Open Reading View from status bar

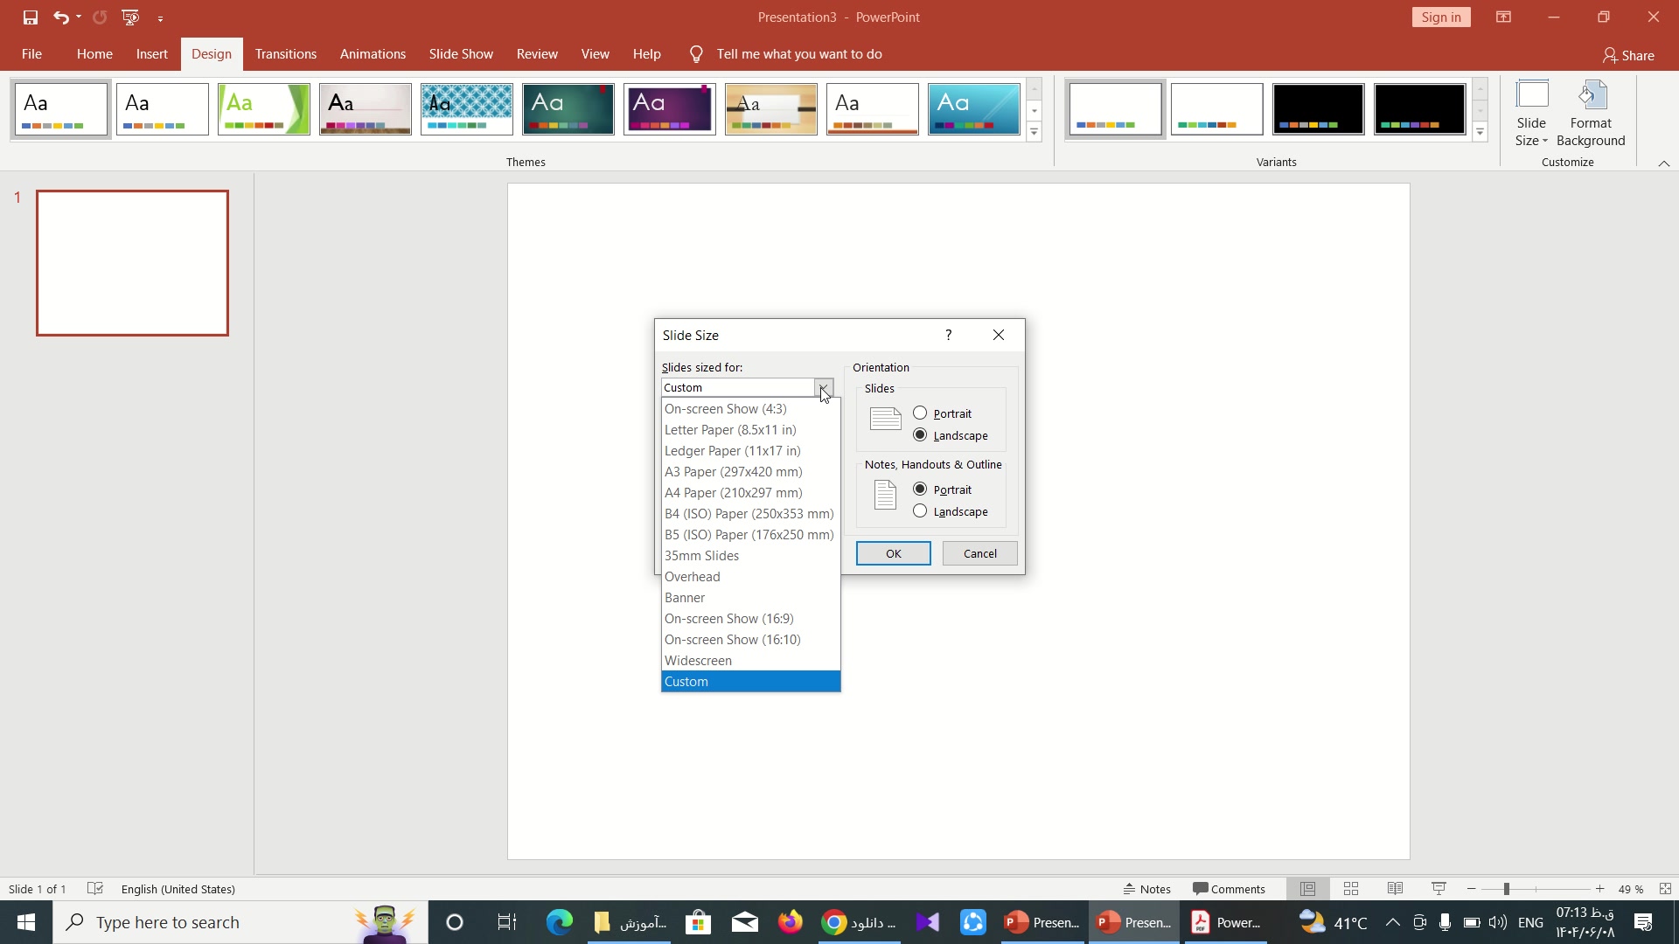(1395, 889)
